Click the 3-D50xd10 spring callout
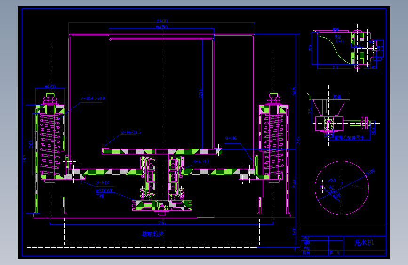Image resolution: width=408 pixels, height=265 pixels. coord(93,99)
